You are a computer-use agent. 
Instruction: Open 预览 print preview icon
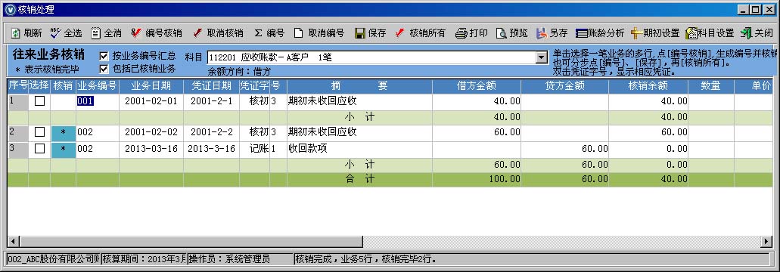pos(501,33)
